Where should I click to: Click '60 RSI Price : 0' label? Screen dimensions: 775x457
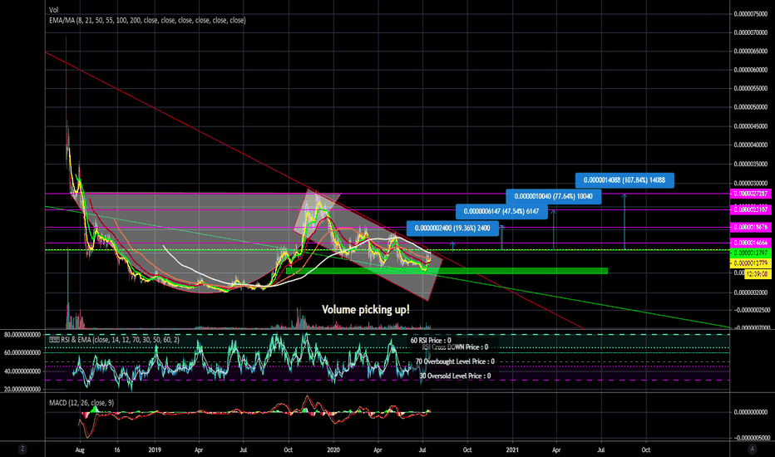[431, 341]
